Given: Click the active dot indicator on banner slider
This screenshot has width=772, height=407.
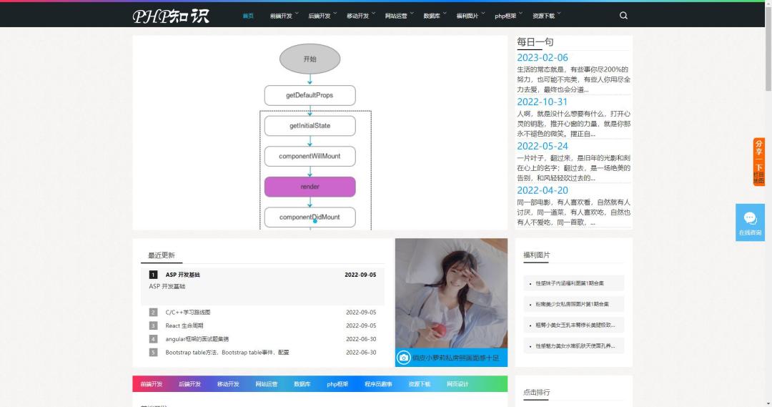Looking at the screenshot, I should click(x=315, y=221).
